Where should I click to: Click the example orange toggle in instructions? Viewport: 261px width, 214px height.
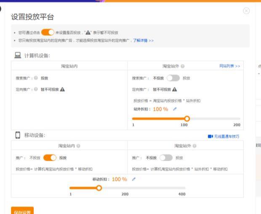point(48,32)
